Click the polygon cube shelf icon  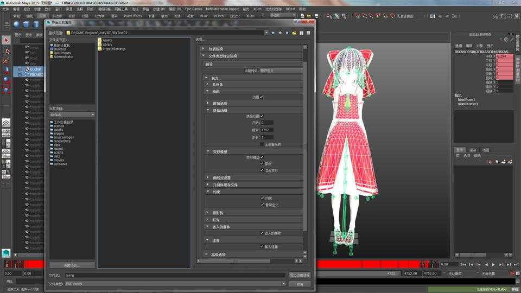[26, 24]
